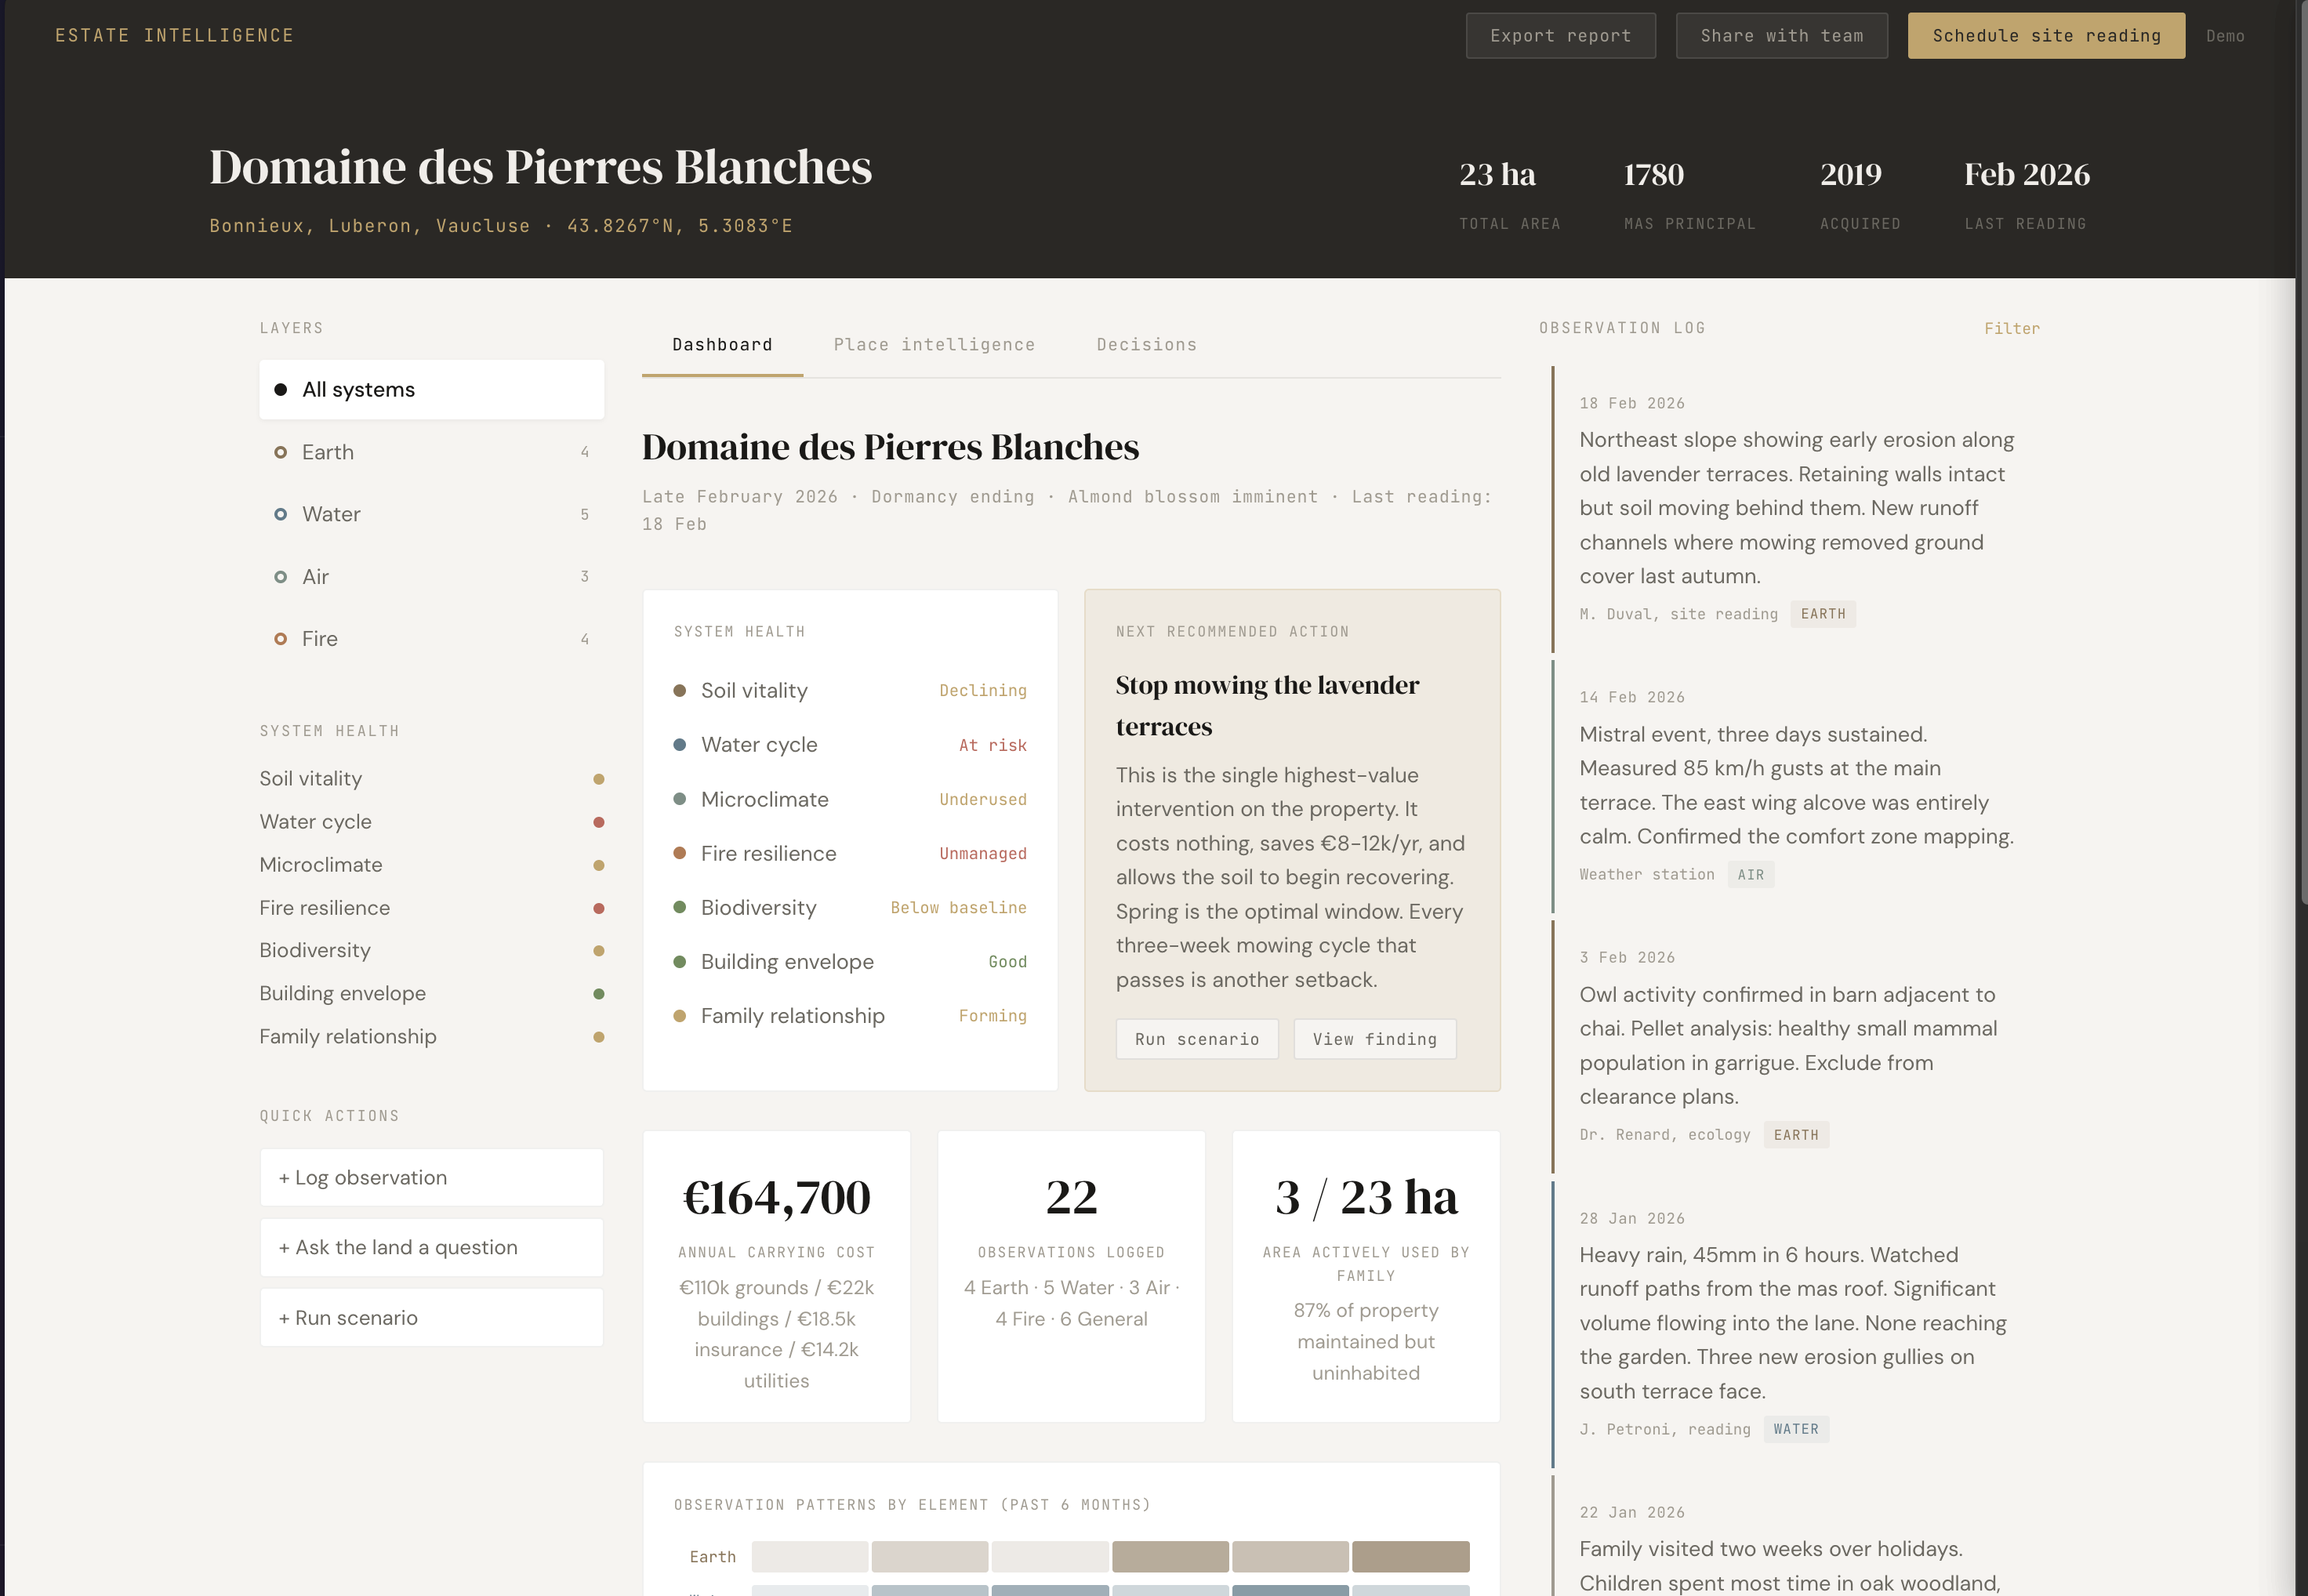Viewport: 2308px width, 1596px height.
Task: Open the observation log Filter
Action: 2012,328
